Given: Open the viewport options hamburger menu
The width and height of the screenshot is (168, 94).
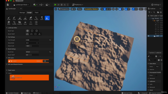Looking at the screenshot, I should click(x=56, y=9).
